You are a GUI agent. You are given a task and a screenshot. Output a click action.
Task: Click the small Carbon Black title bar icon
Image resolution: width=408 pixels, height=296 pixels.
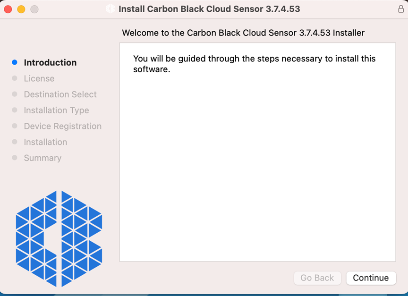110,9
